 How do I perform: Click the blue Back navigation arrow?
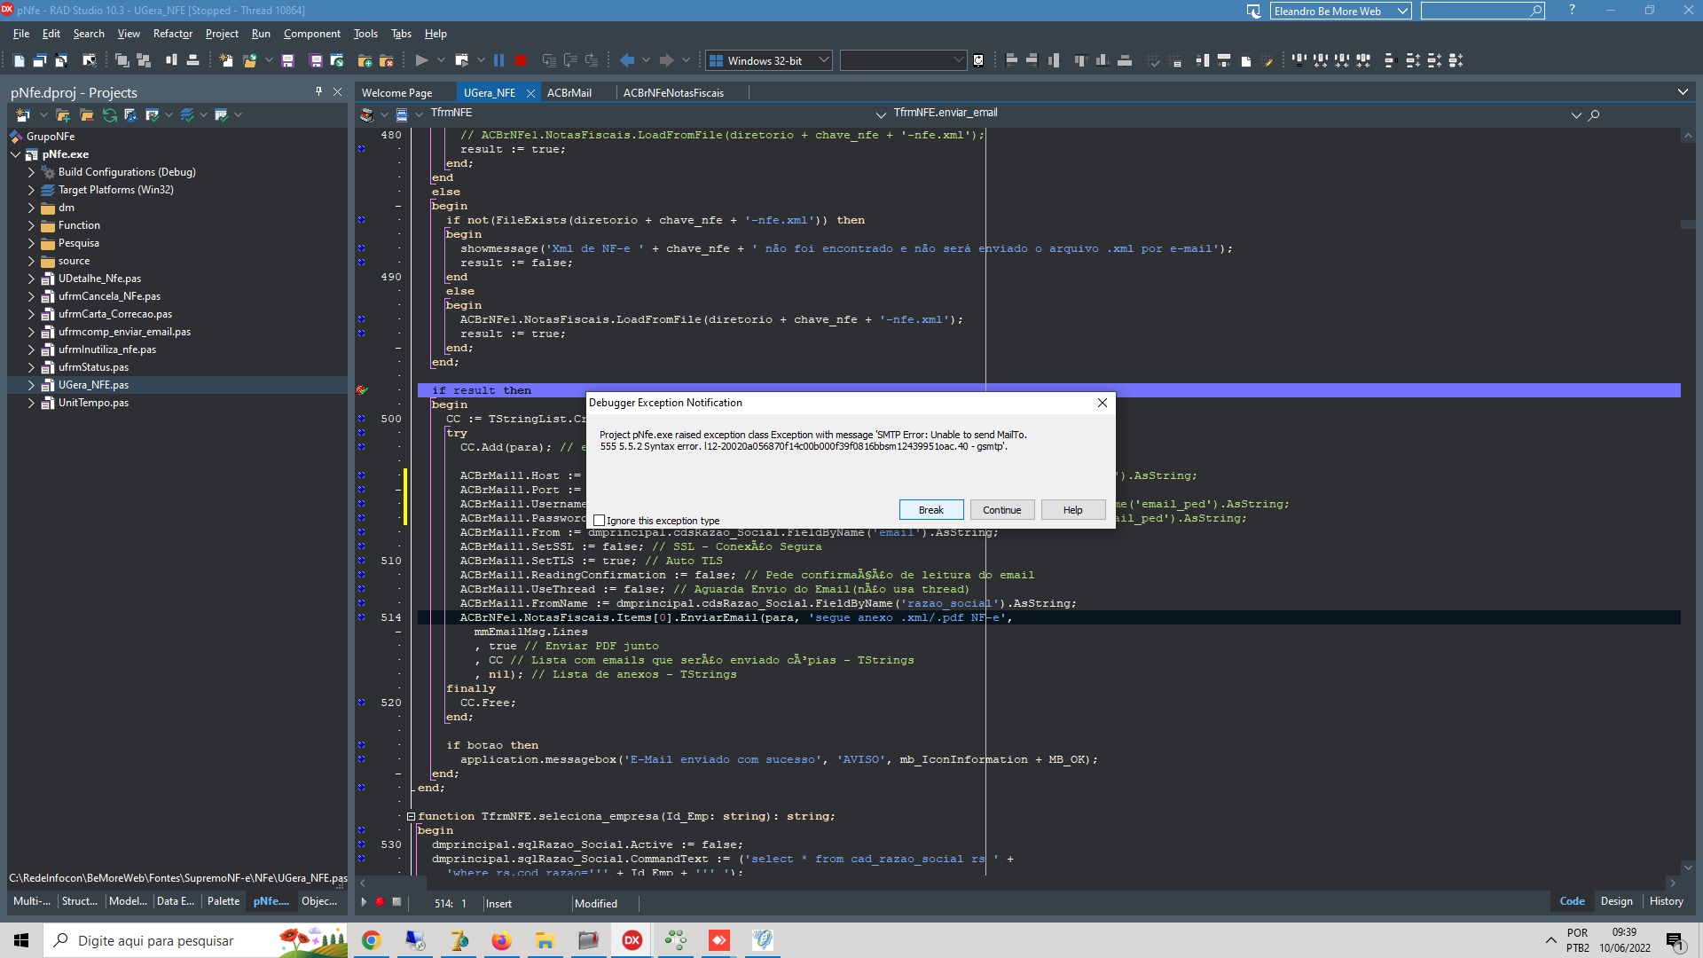627,60
